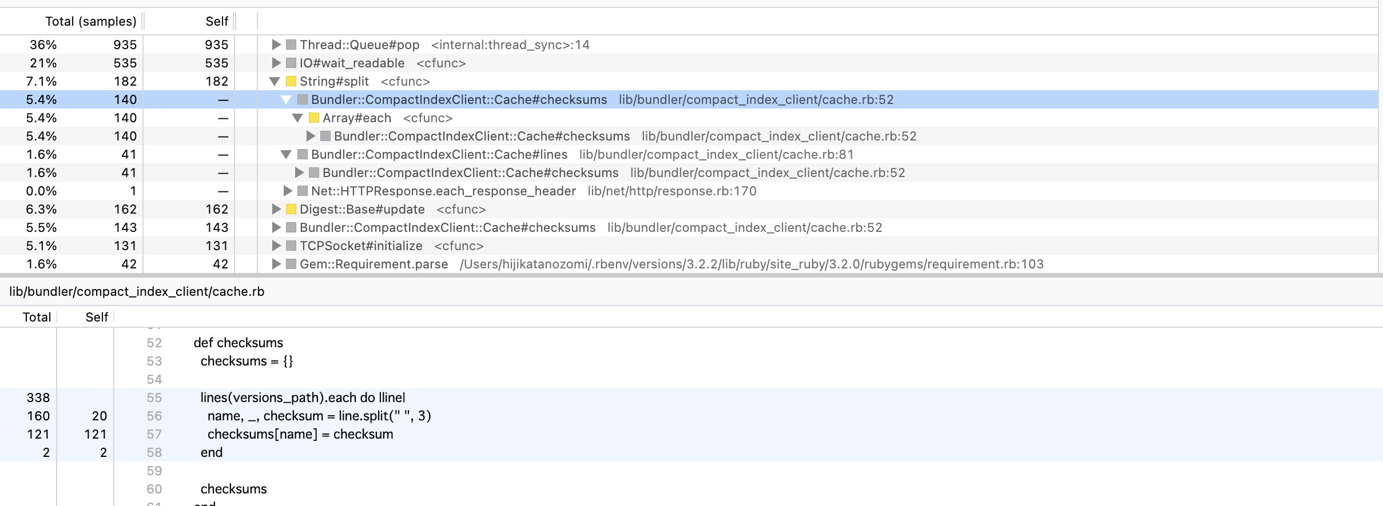Image resolution: width=1383 pixels, height=506 pixels.
Task: Click the yellow icon beside Array#each
Action: click(x=314, y=118)
